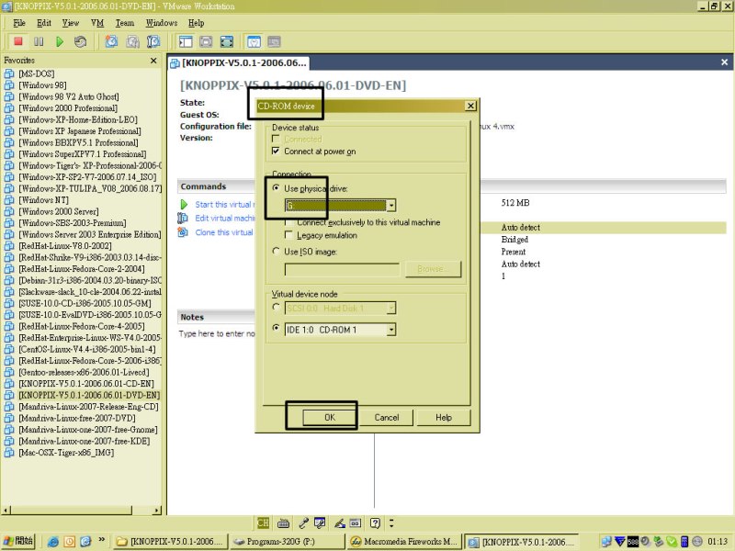Click Help in the CD-ROM device dialog
The width and height of the screenshot is (735, 551).
[x=444, y=418]
